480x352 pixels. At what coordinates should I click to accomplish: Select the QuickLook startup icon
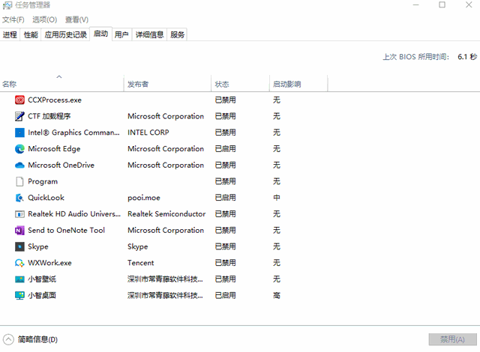click(20, 198)
